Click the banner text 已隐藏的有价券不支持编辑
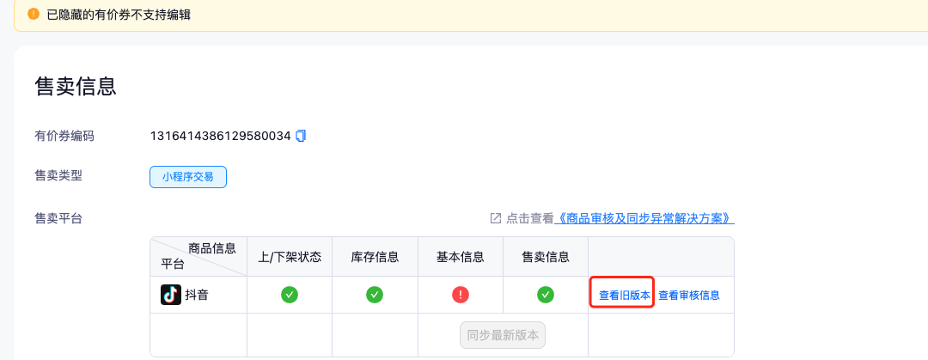The image size is (928, 360). point(119,14)
